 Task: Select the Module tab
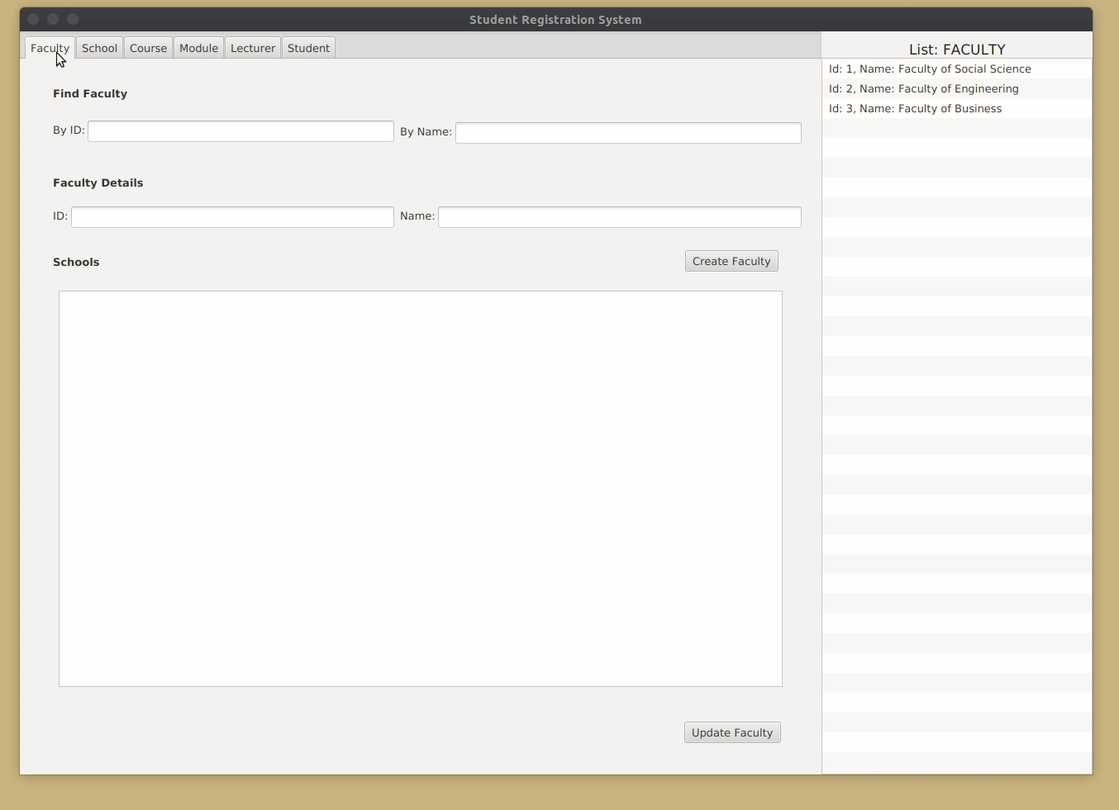point(198,47)
